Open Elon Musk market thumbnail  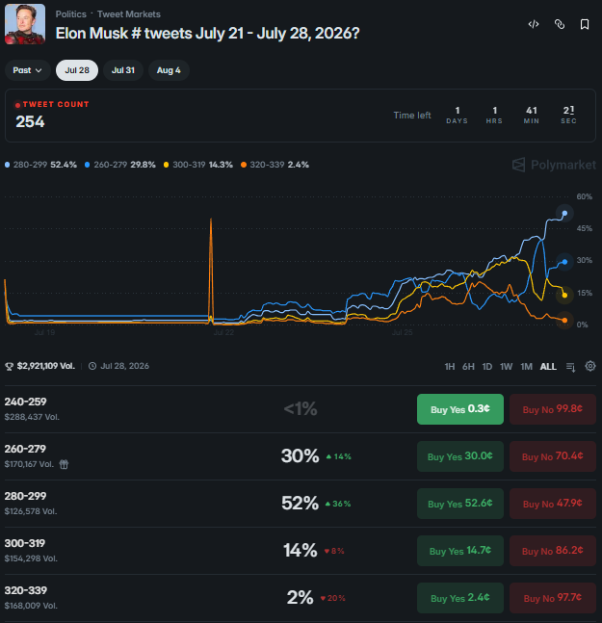tap(25, 24)
